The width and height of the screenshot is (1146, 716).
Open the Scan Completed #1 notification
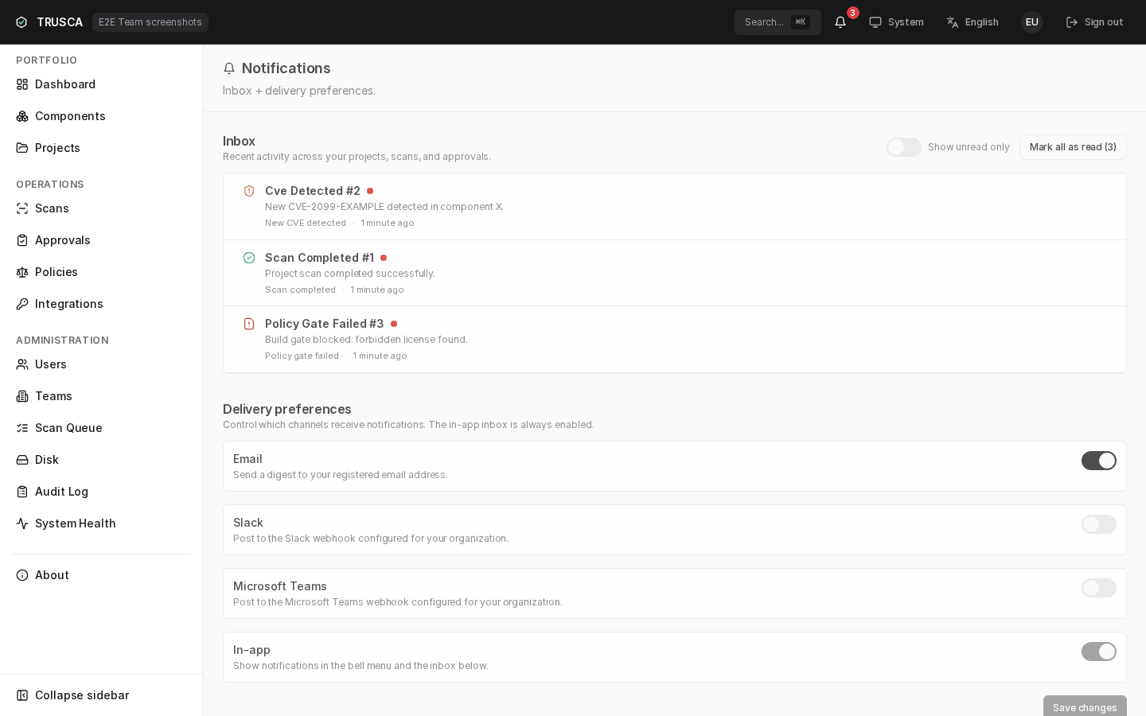click(x=675, y=273)
